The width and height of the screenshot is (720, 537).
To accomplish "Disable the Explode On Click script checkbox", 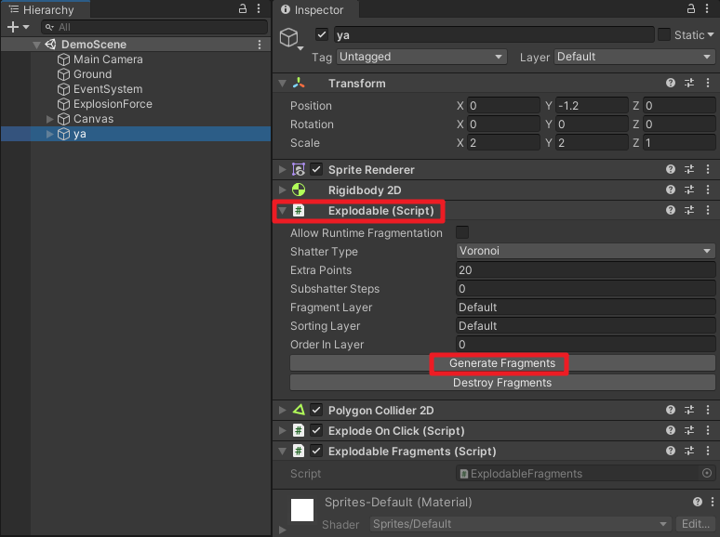I will (316, 431).
